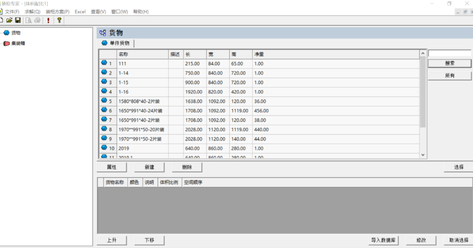
Task: Click the yellow question mark help icon
Action: [x=59, y=20]
